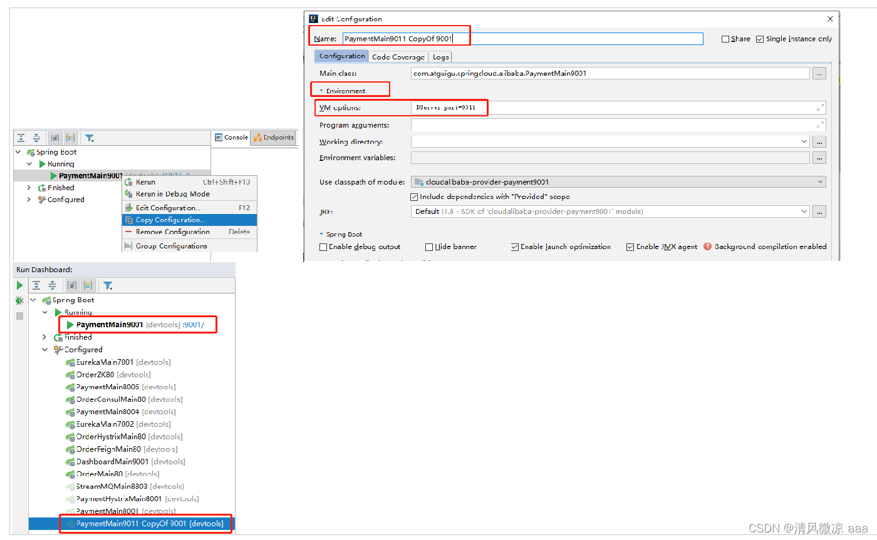Viewport: 877px width, 540px height.
Task: Switch to the Console tab
Action: [231, 138]
